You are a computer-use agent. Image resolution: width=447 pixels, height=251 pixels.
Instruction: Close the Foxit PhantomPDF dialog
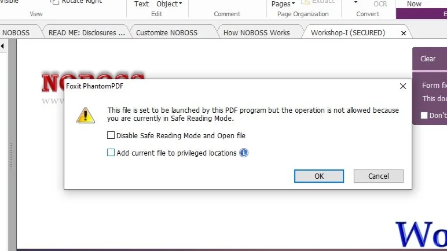pos(403,86)
